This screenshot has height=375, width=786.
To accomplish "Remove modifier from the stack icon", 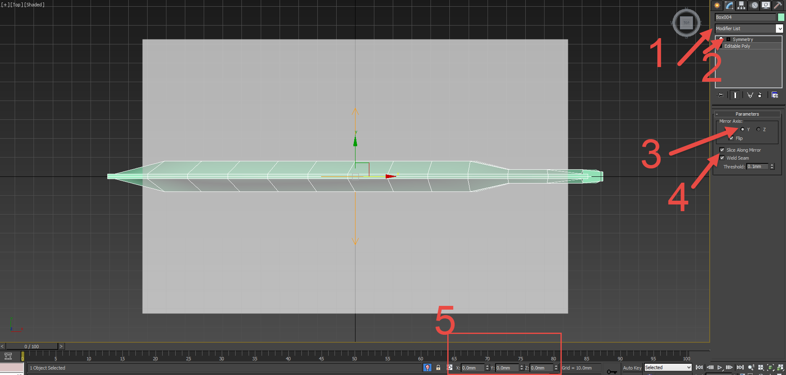I will pyautogui.click(x=760, y=95).
